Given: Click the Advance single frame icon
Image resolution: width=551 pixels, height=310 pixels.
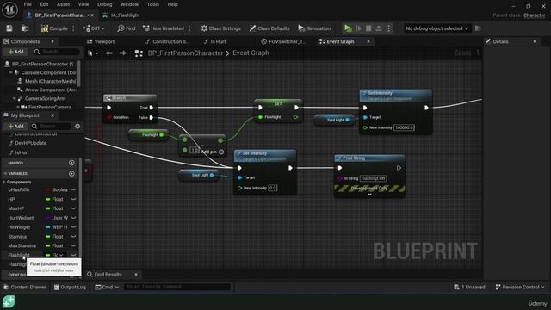Looking at the screenshot, I should pyautogui.click(x=358, y=28).
